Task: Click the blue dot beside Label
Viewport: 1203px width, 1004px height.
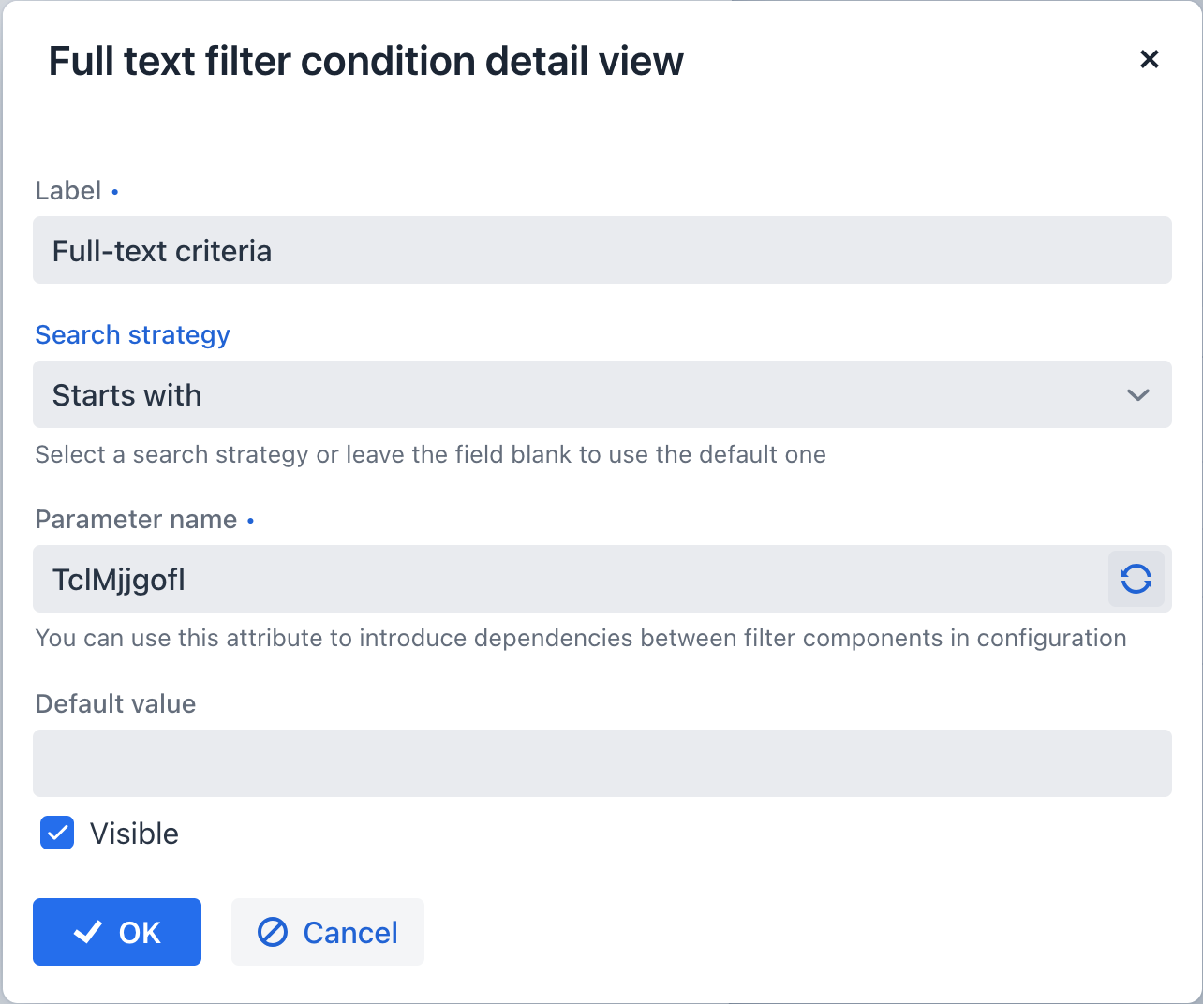Action: [x=114, y=191]
